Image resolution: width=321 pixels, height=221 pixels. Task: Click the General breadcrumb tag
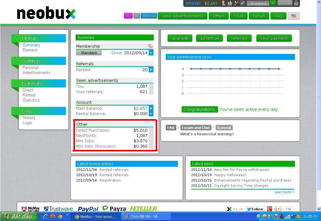tap(224, 128)
